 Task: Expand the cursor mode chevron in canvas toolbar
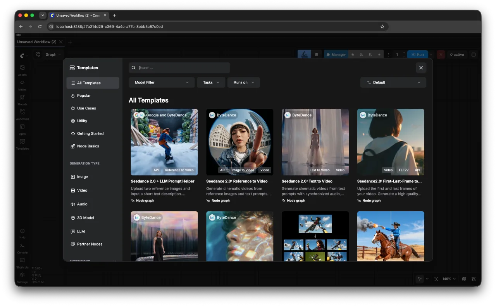coord(427,279)
